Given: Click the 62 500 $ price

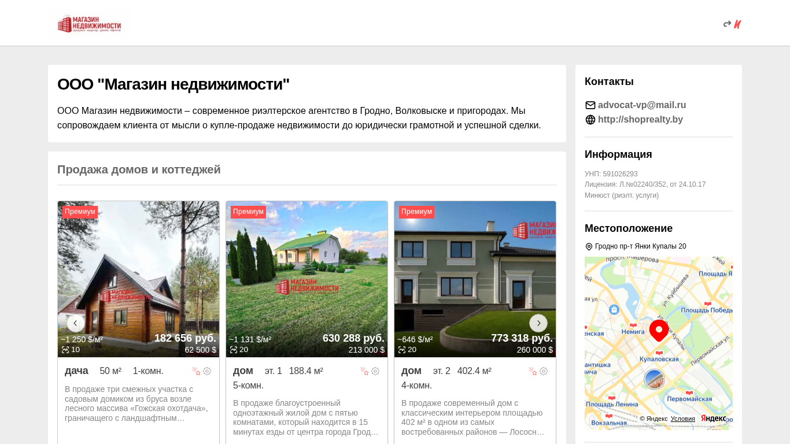Looking at the screenshot, I should (200, 350).
